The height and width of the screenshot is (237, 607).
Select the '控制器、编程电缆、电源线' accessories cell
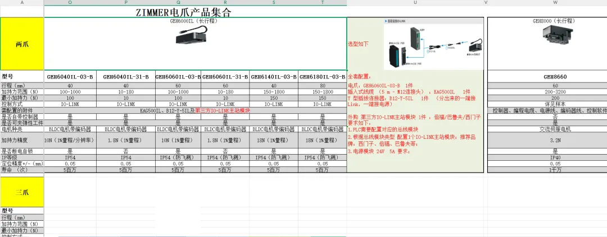click(547, 110)
